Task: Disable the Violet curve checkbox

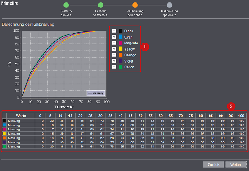Action: click(x=114, y=61)
